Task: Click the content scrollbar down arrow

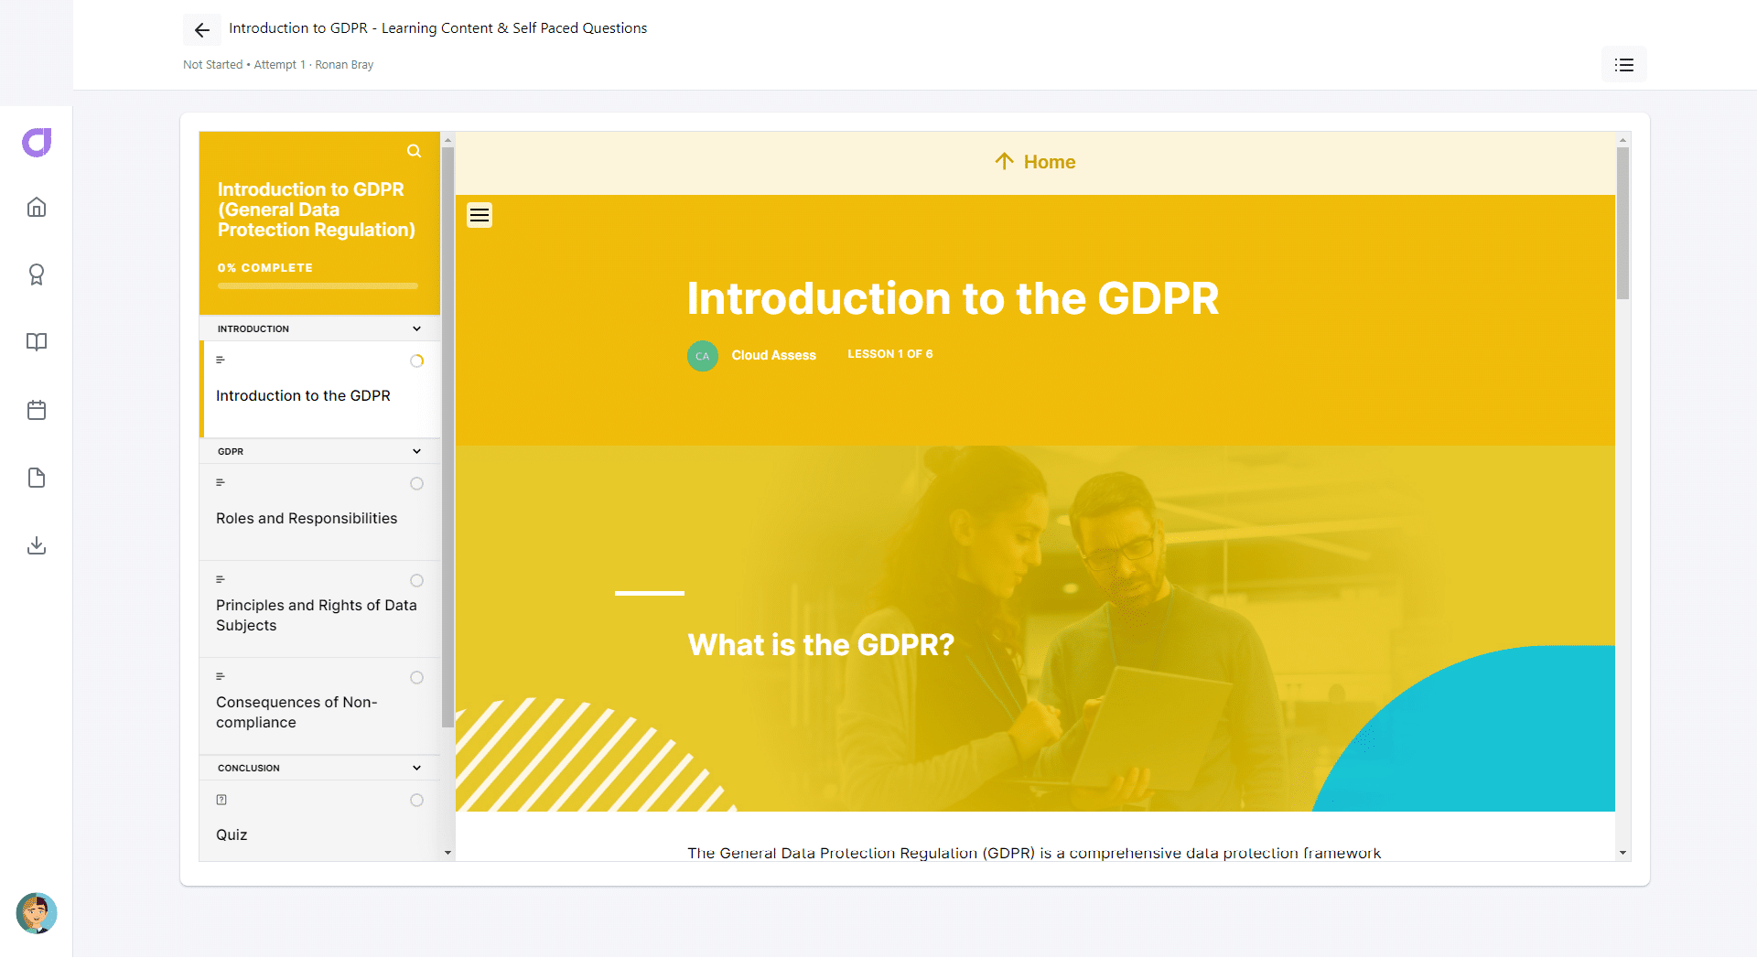Action: pyautogui.click(x=1622, y=853)
